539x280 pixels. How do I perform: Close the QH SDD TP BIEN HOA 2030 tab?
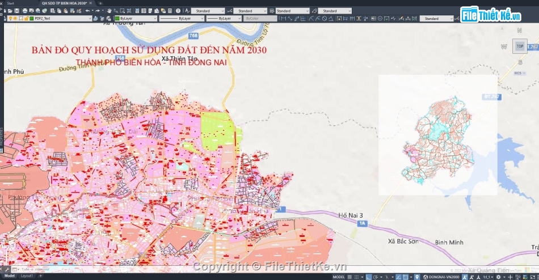90,3
